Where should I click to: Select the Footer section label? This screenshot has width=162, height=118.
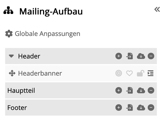pyautogui.click(x=17, y=108)
